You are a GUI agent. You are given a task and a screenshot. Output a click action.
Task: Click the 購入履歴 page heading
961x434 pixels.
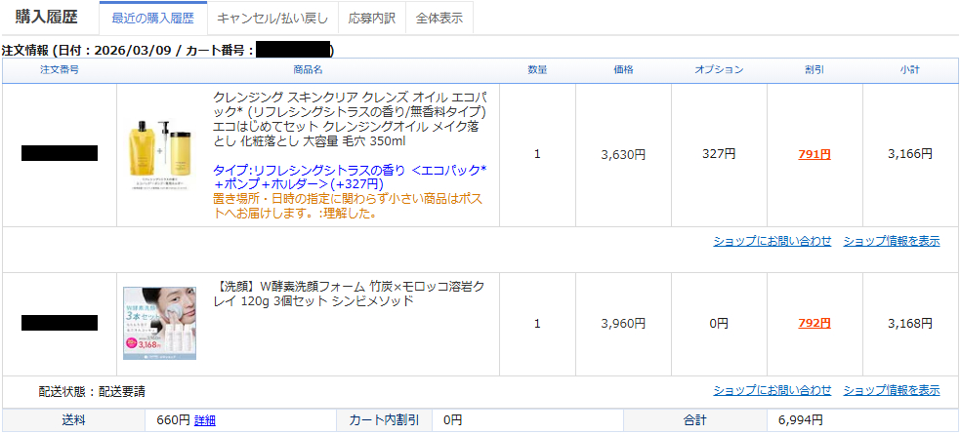coord(46,18)
